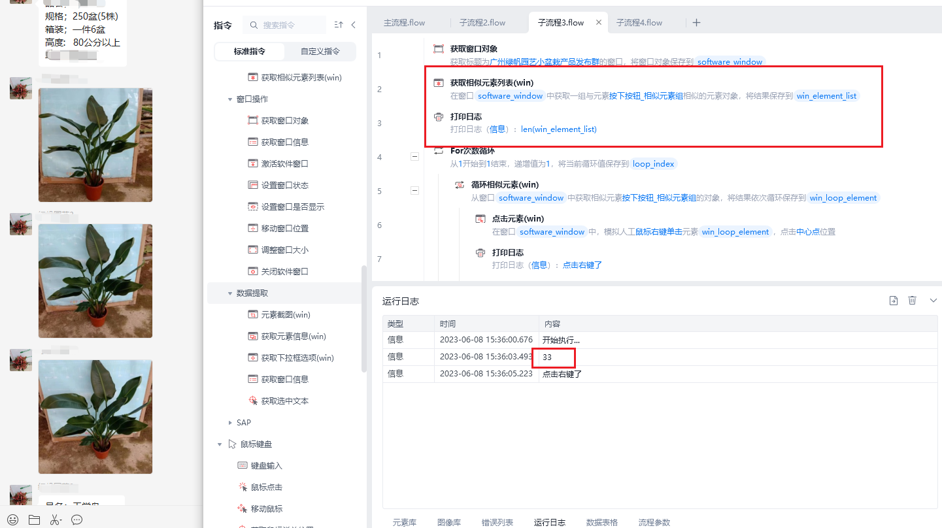Collapse the 窗口操作 group
This screenshot has width=942, height=528.
(230, 99)
